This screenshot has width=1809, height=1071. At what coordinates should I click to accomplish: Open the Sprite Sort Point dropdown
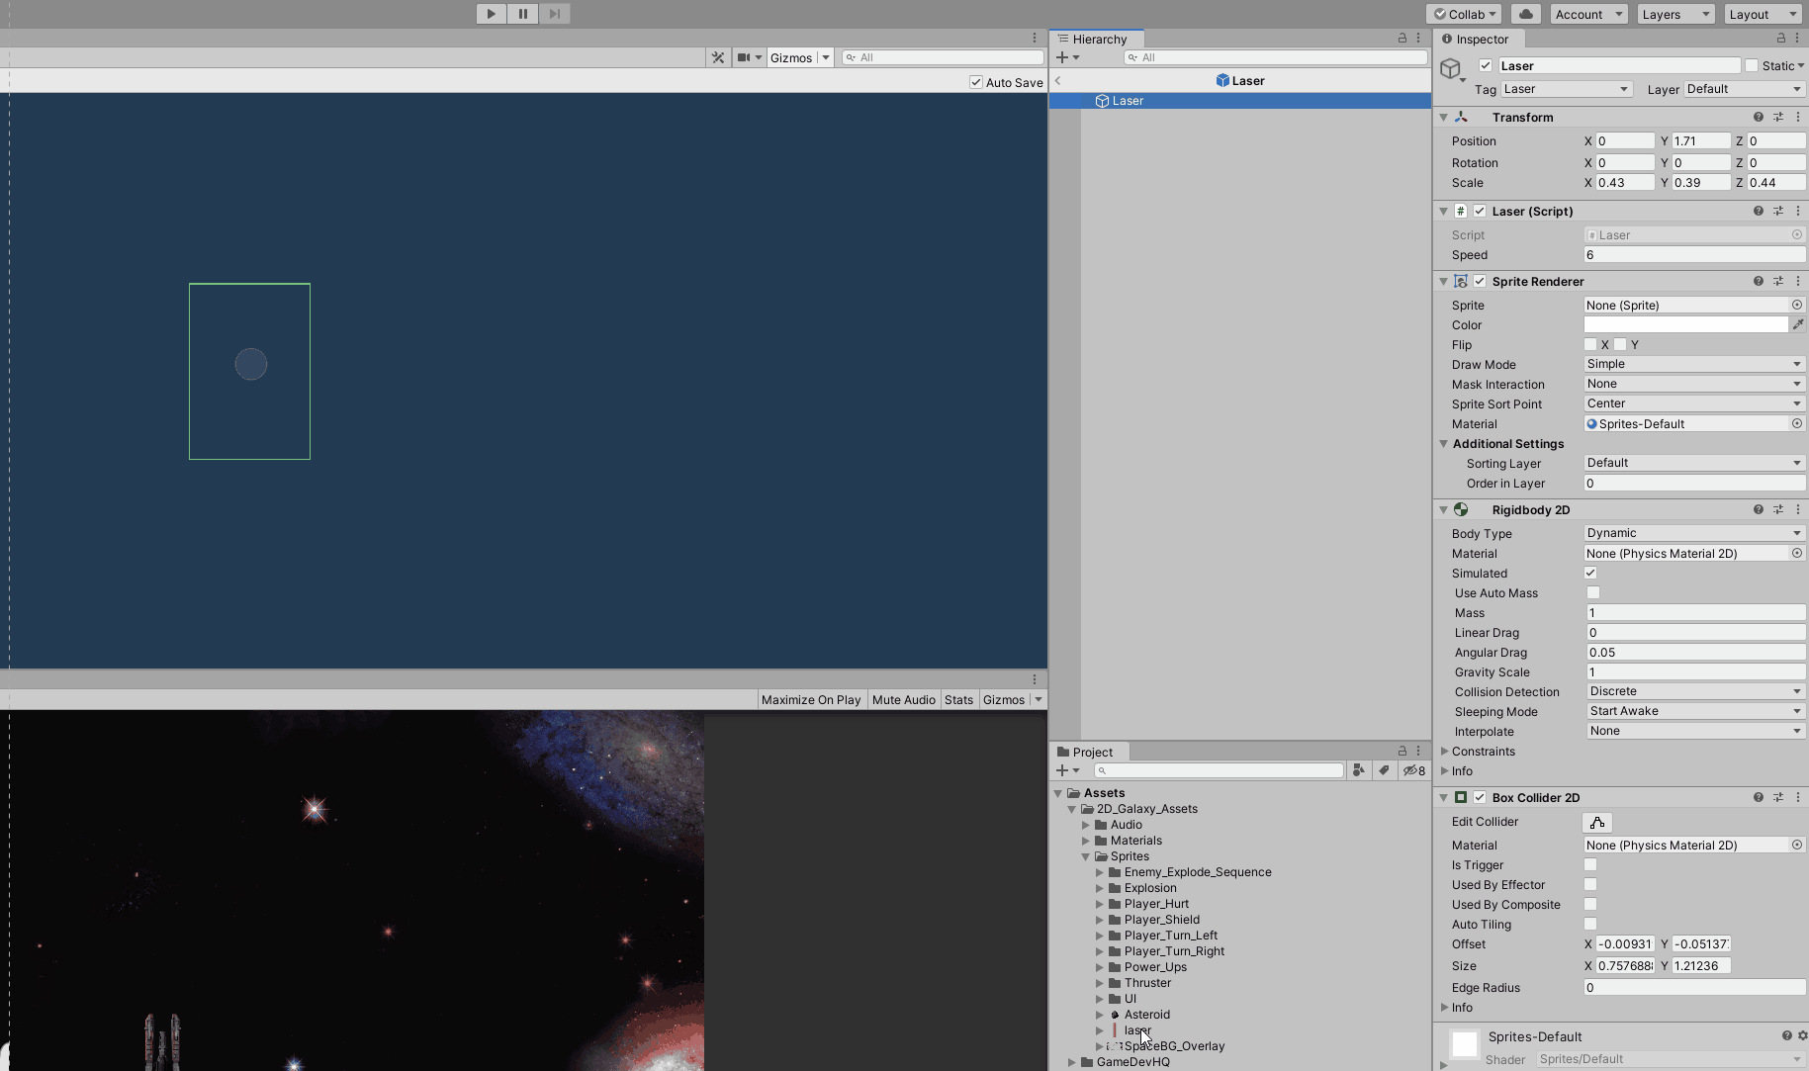tap(1694, 403)
